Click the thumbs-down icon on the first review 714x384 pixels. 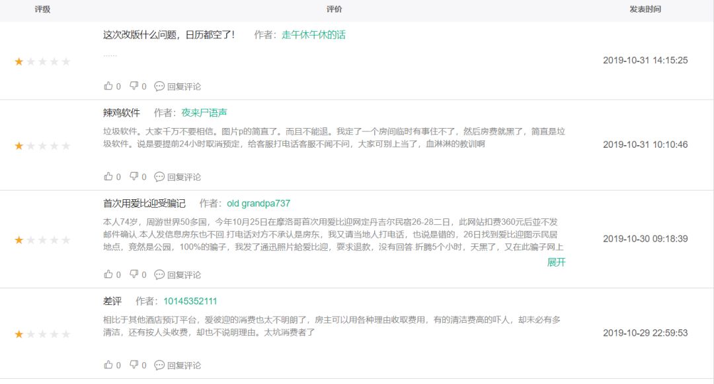pos(134,85)
